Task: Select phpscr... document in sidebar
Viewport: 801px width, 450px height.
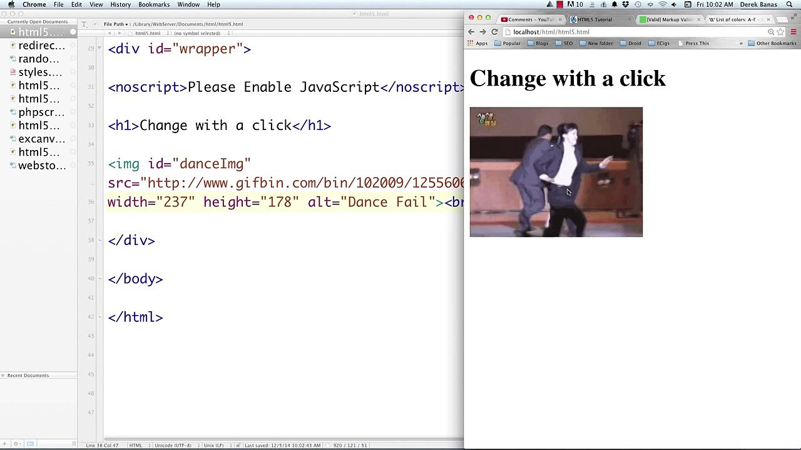Action: coord(38,112)
